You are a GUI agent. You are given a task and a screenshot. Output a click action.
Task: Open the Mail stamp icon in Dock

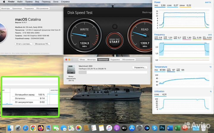point(48,128)
